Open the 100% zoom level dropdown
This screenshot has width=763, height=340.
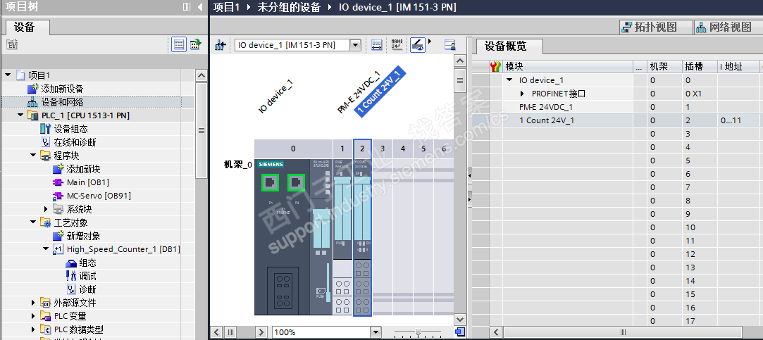pyautogui.click(x=376, y=332)
